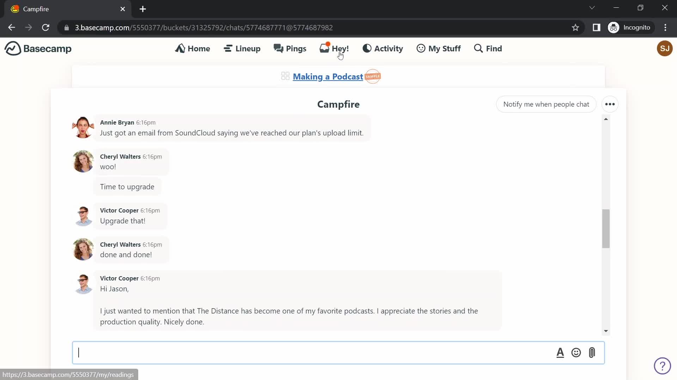The image size is (677, 380).
Task: Open the Activity feed icon
Action: click(367, 48)
